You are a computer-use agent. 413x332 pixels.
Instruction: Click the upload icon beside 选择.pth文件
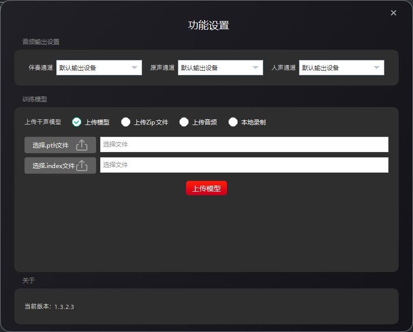82,146
